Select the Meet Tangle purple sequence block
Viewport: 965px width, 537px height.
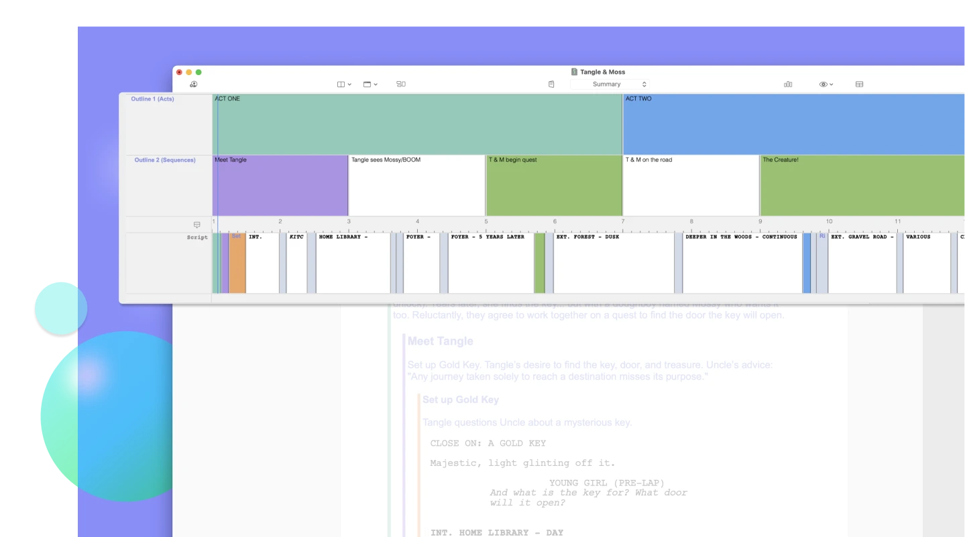coord(280,186)
